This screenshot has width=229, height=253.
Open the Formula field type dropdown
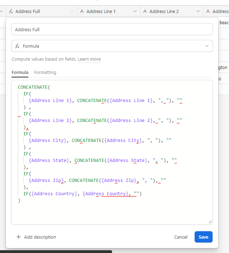click(x=112, y=46)
